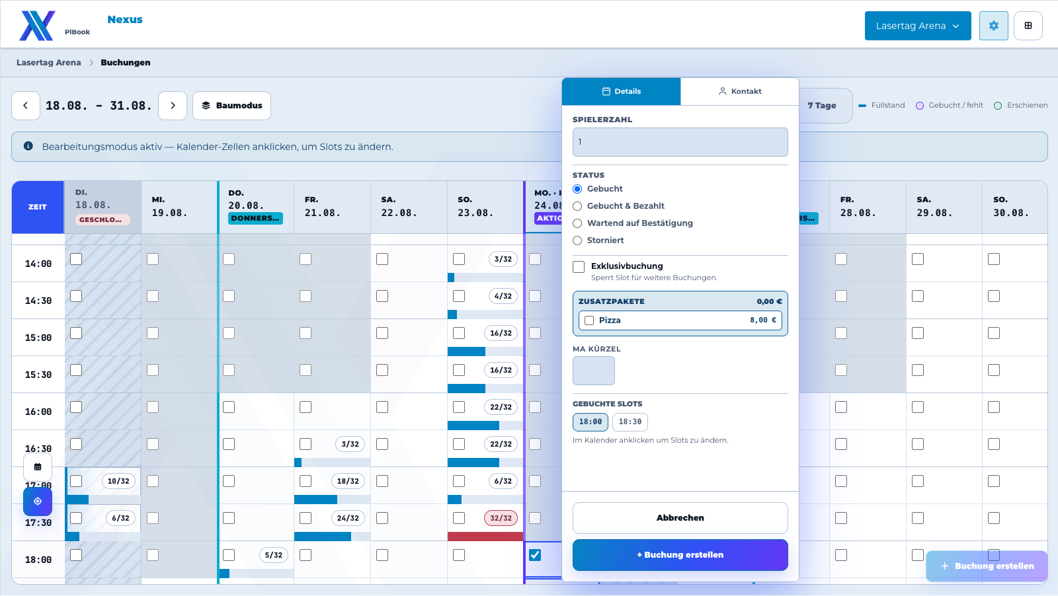This screenshot has height=596, width=1058.
Task: Click the MA Kürzel input box
Action: coord(594,371)
